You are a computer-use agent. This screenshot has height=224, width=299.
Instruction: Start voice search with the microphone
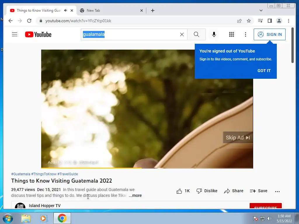pos(214,34)
